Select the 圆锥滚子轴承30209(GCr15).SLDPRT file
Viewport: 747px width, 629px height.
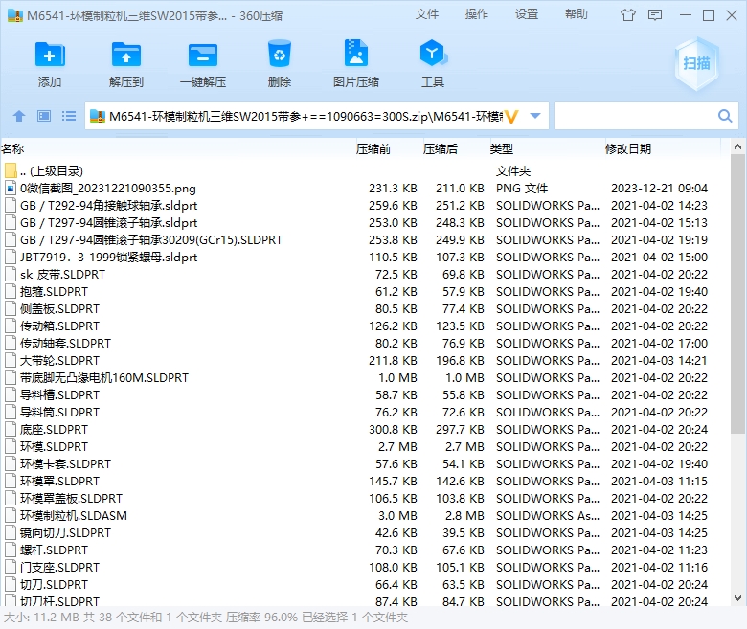pyautogui.click(x=365, y=239)
